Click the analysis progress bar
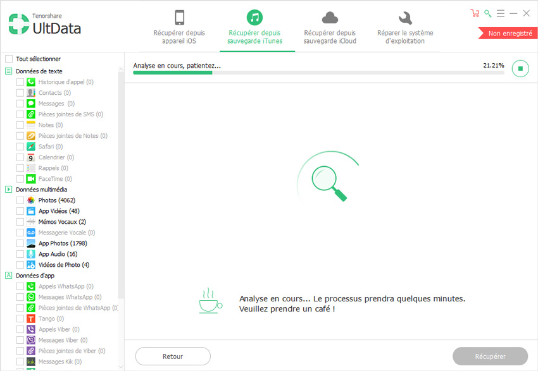Screen dimensions: 538x371 [319, 73]
